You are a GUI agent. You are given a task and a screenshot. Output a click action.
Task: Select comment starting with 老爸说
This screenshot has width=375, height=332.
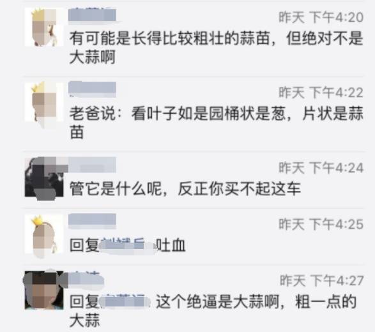pyautogui.click(x=216, y=123)
